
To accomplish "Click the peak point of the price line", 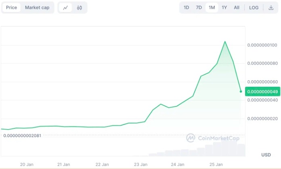I will [225, 42].
